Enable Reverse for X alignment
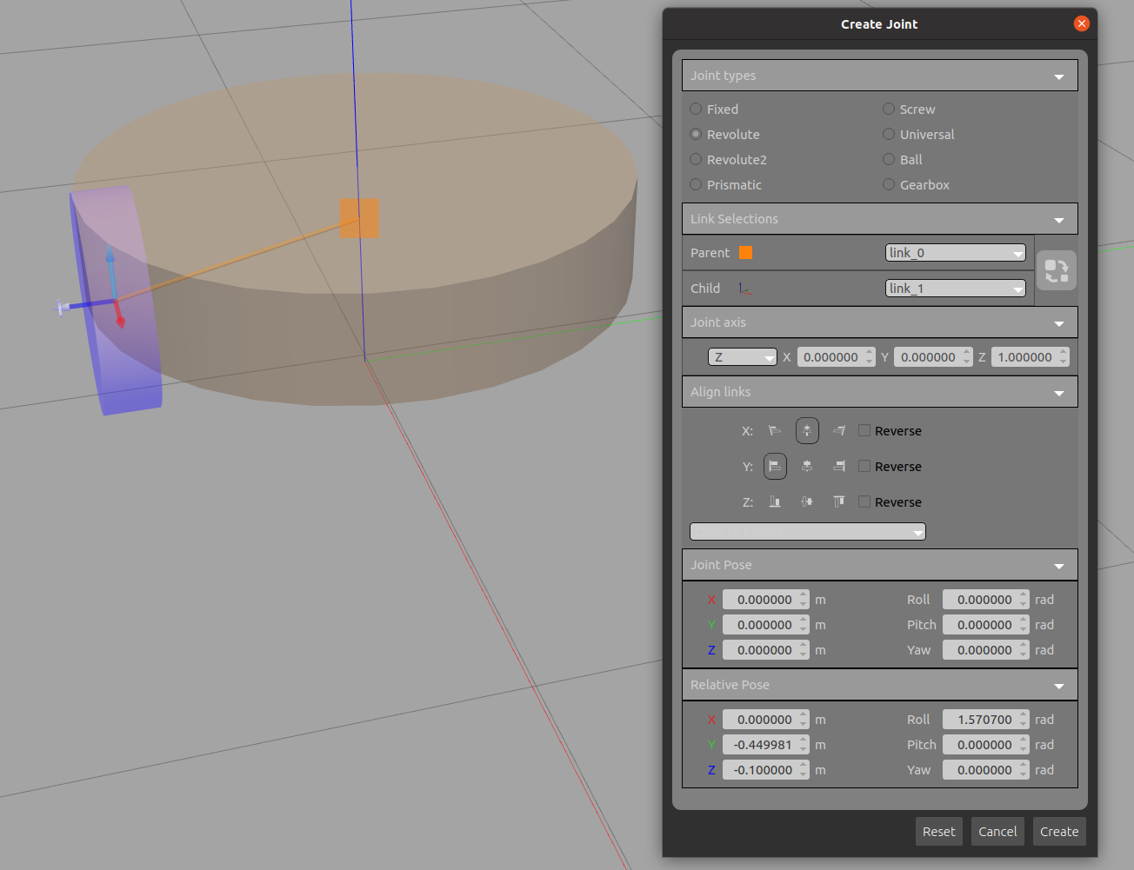1134x870 pixels. (864, 431)
